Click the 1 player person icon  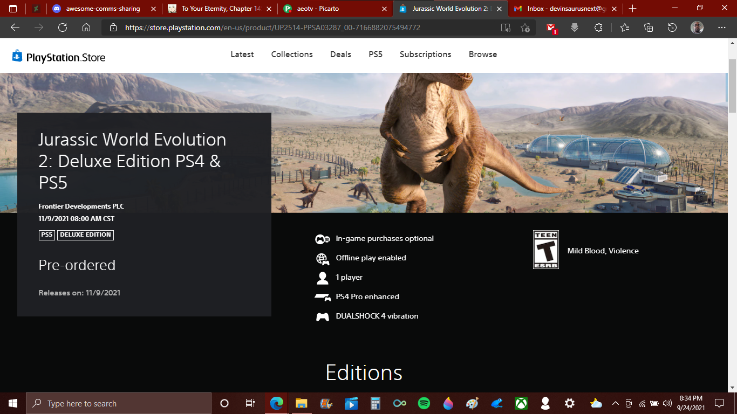[x=323, y=278]
